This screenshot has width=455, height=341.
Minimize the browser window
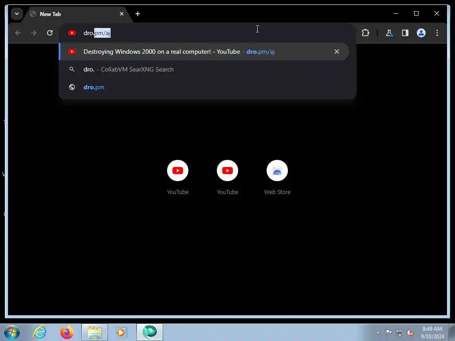pos(396,13)
